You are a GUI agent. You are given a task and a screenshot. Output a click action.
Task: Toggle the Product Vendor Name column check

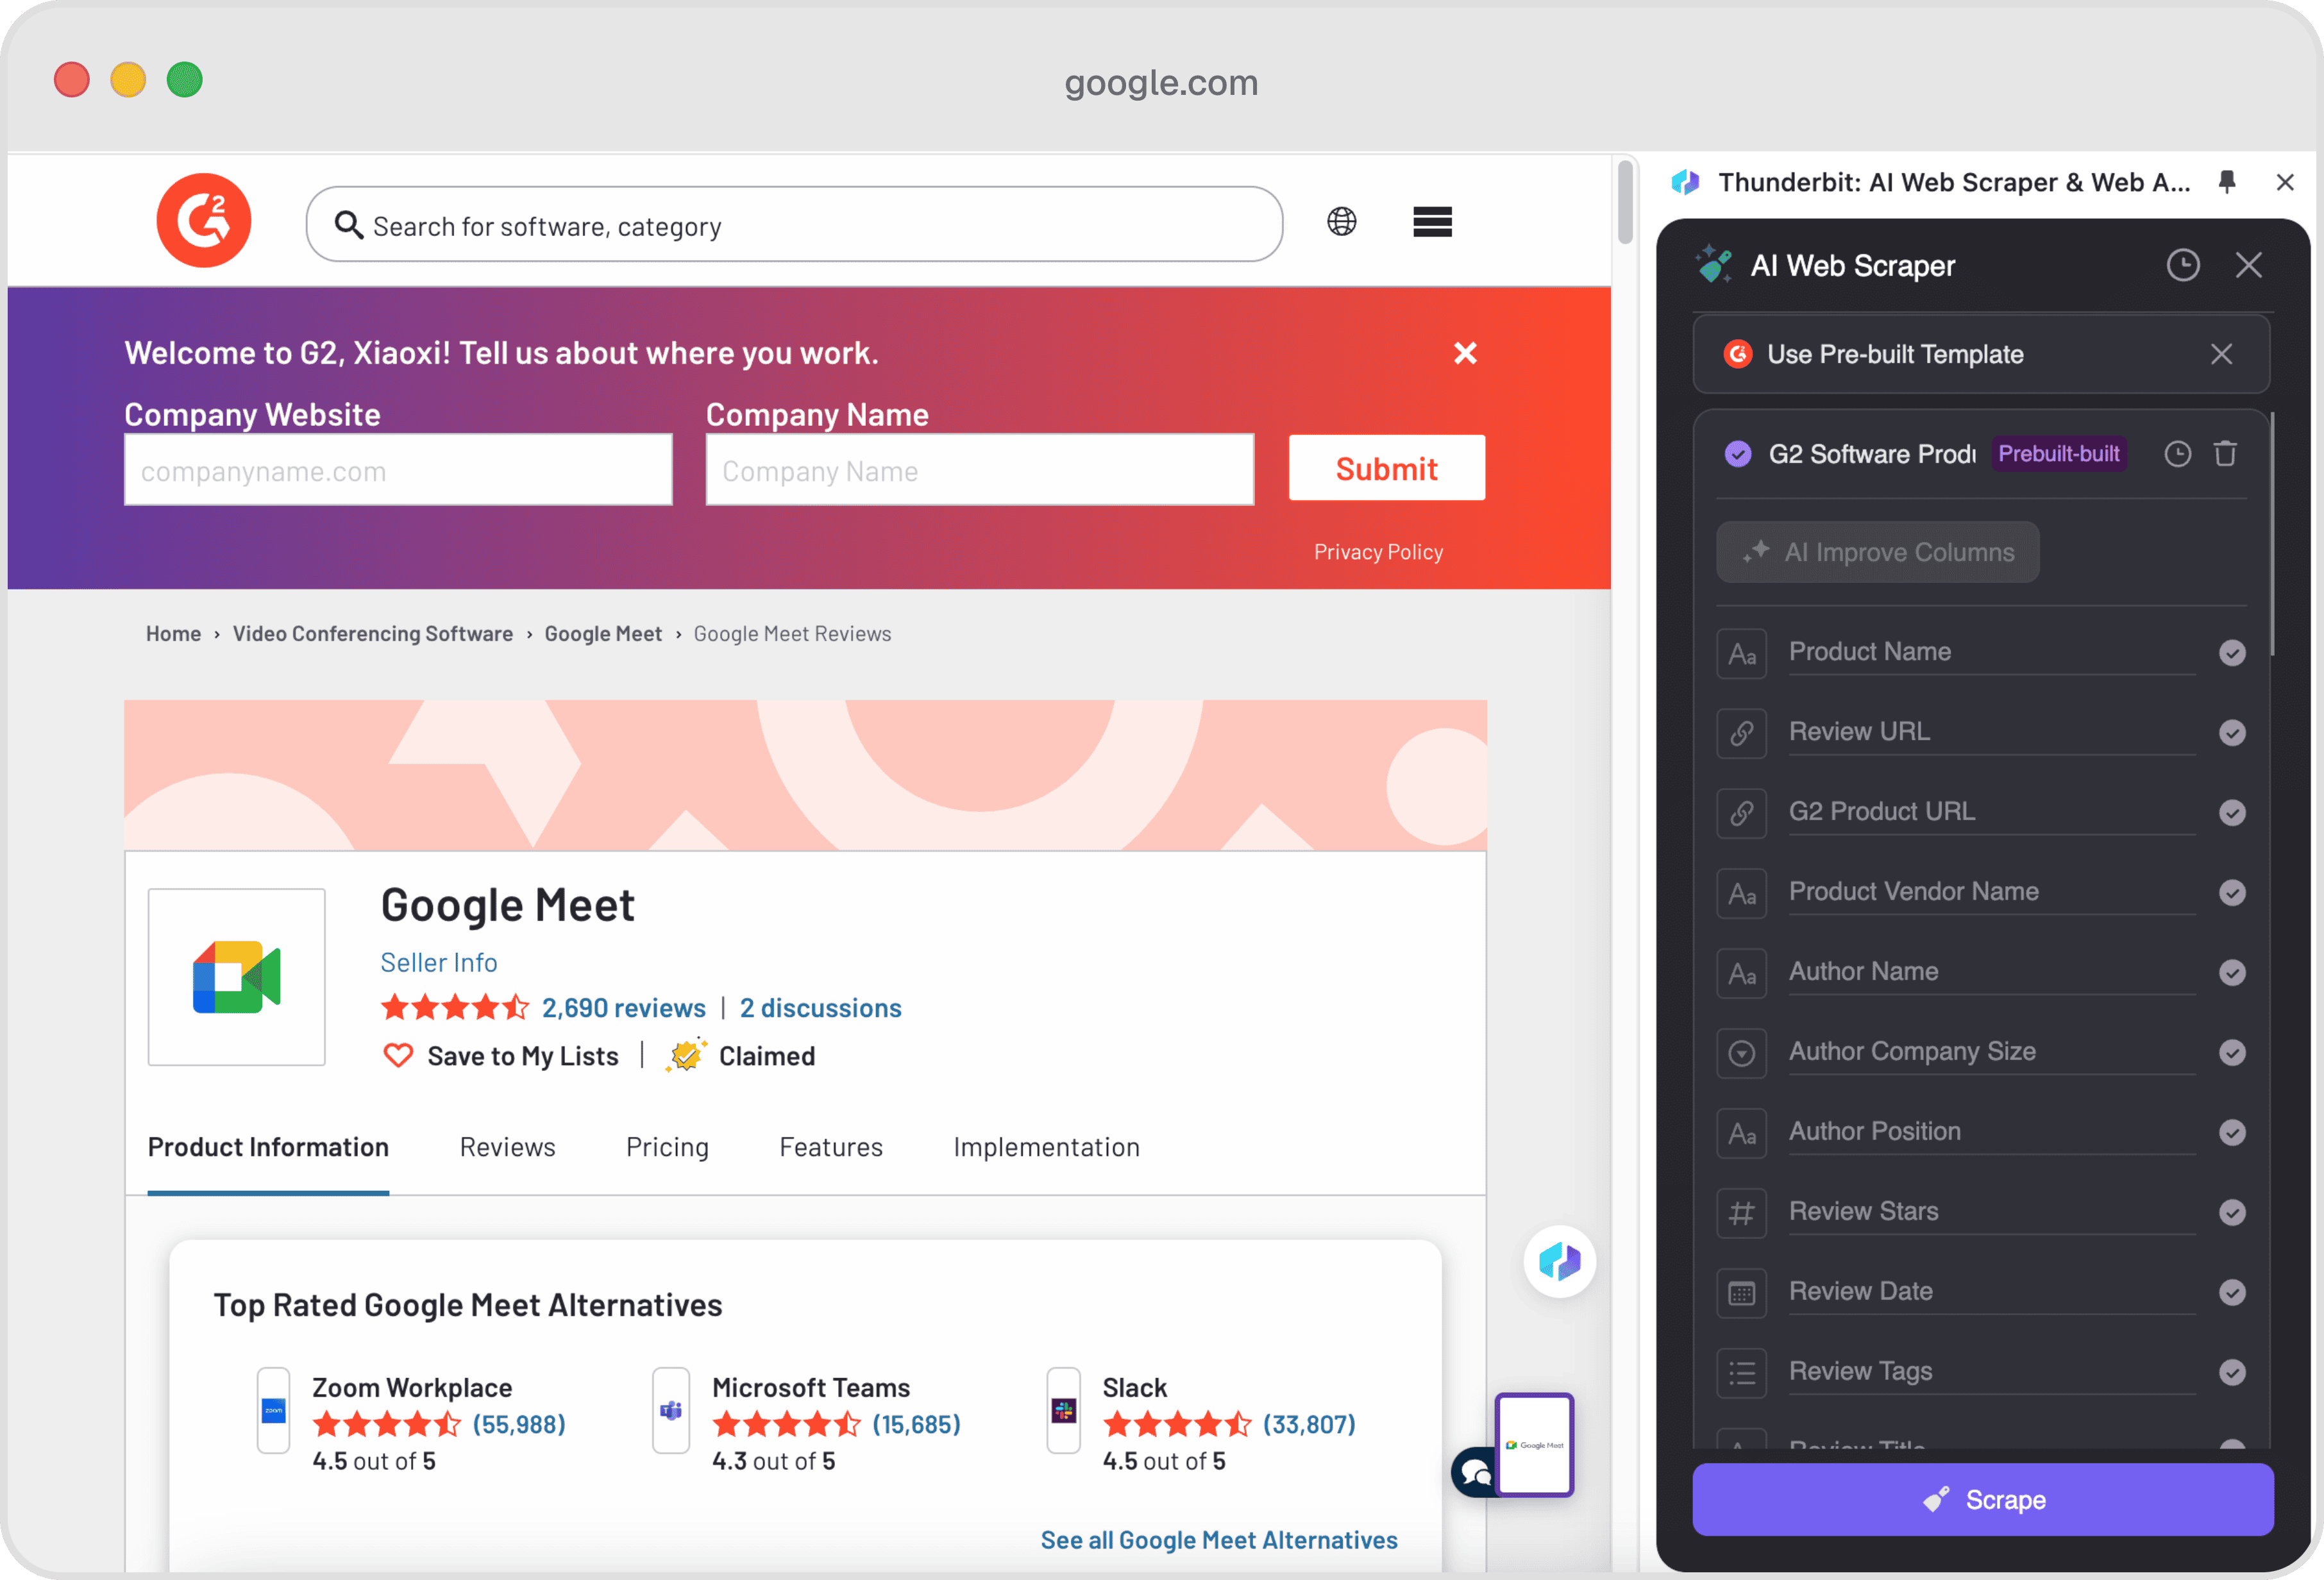coord(2232,893)
